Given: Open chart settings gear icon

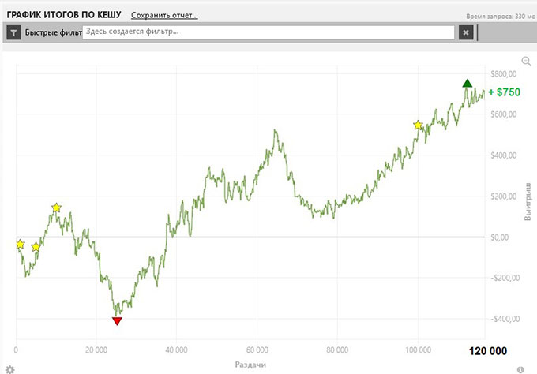Looking at the screenshot, I should (10, 368).
